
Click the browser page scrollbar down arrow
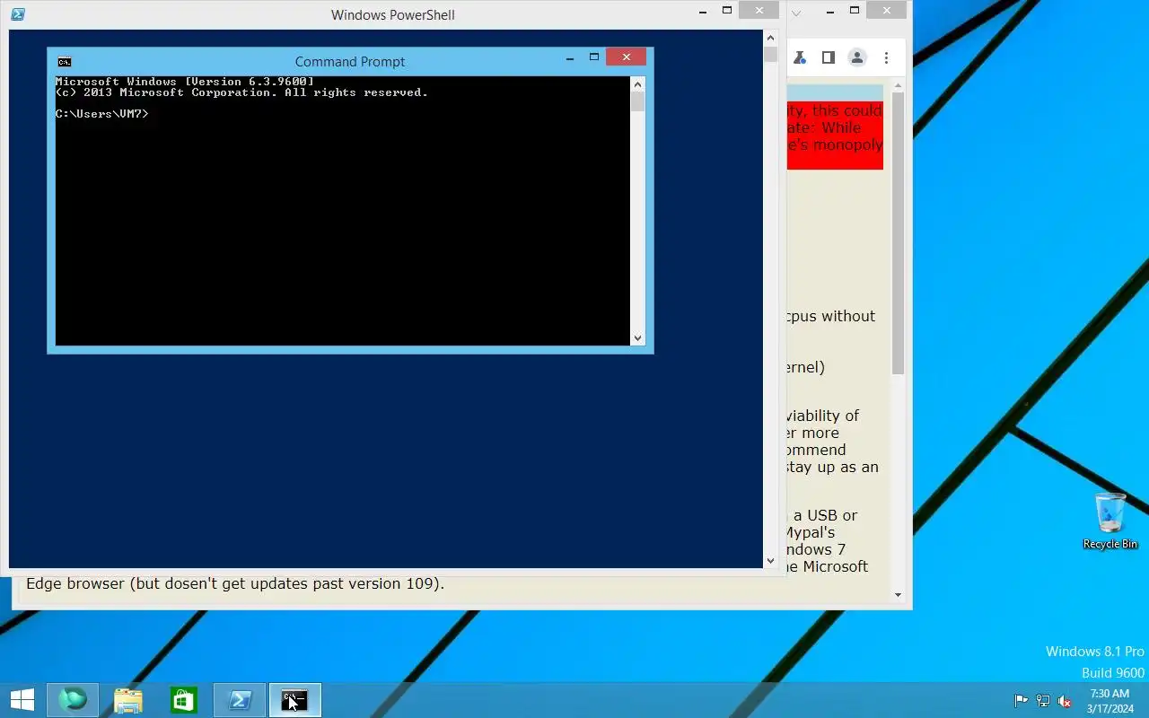point(898,594)
